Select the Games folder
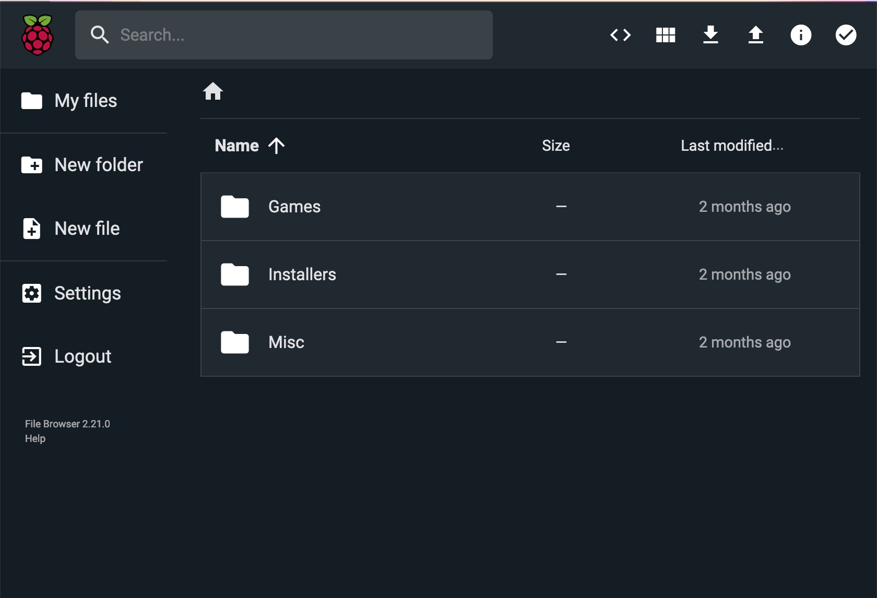Image resolution: width=877 pixels, height=598 pixels. click(x=294, y=207)
